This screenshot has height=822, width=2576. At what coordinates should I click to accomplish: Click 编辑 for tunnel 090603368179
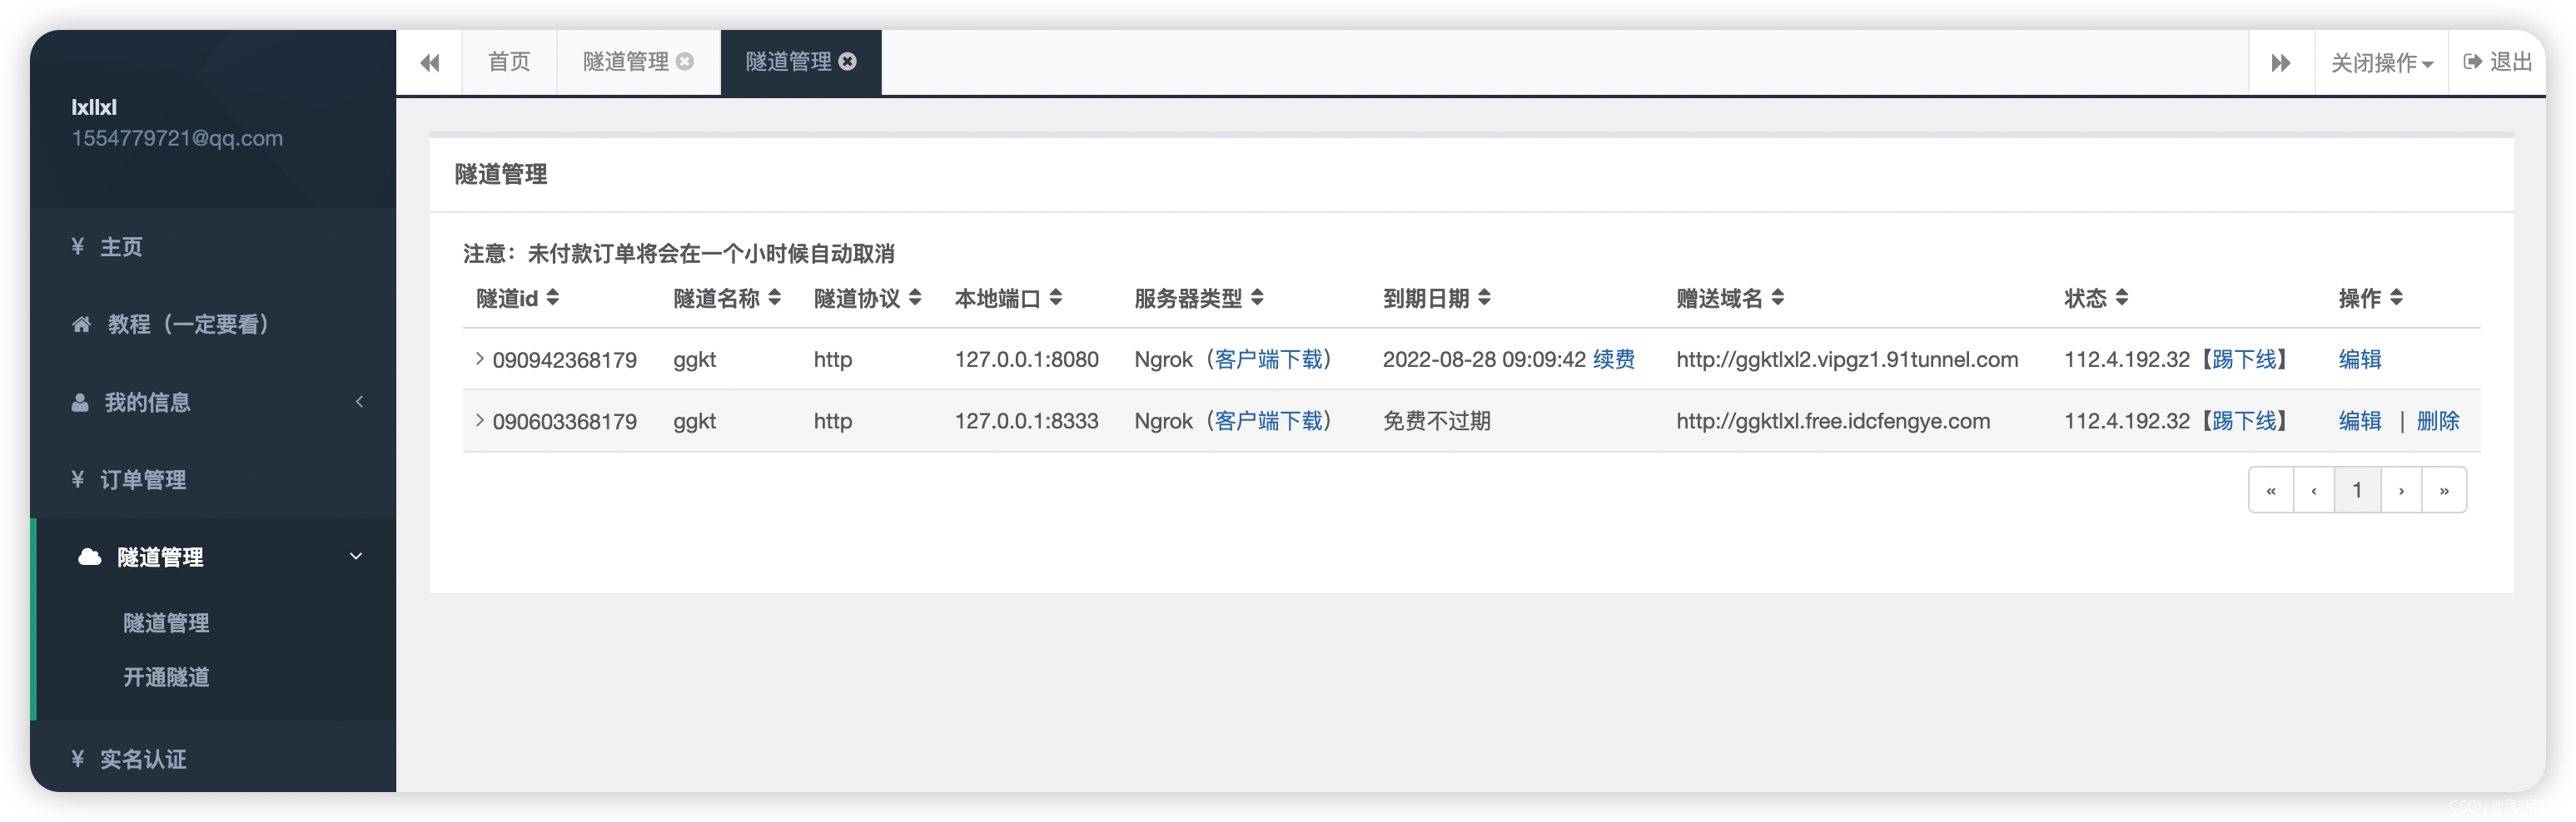(2359, 422)
